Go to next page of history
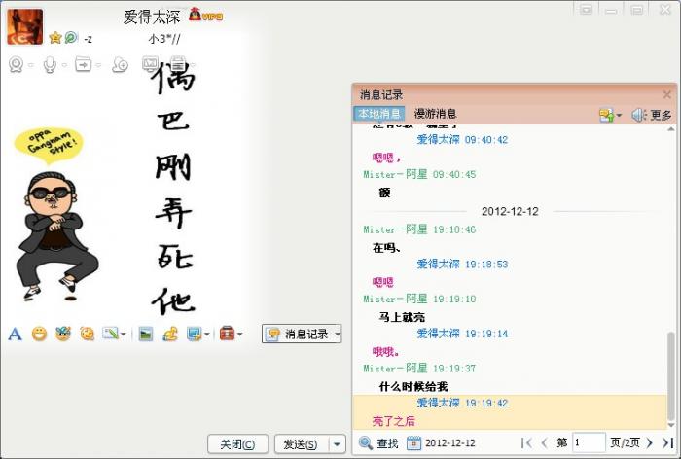 tap(650, 442)
